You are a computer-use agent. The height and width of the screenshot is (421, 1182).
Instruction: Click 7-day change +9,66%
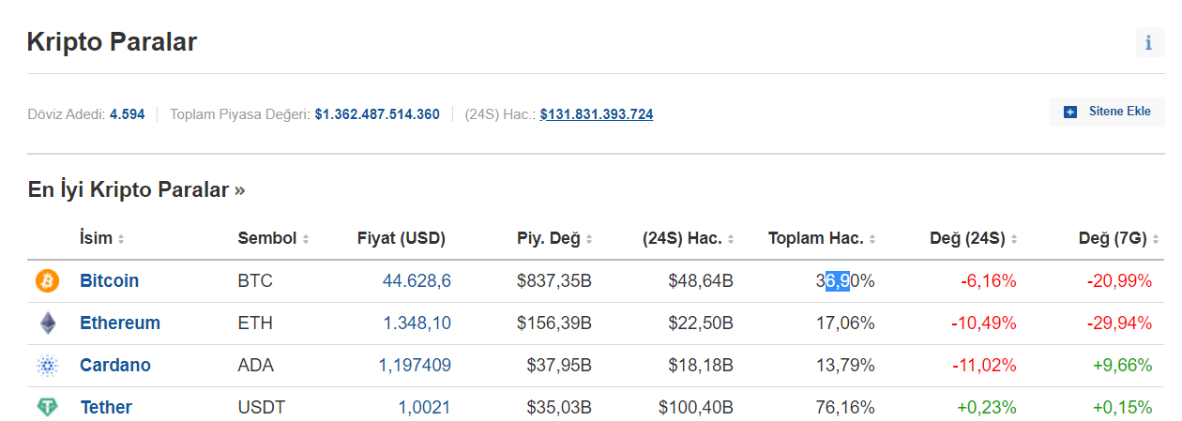click(x=1122, y=365)
